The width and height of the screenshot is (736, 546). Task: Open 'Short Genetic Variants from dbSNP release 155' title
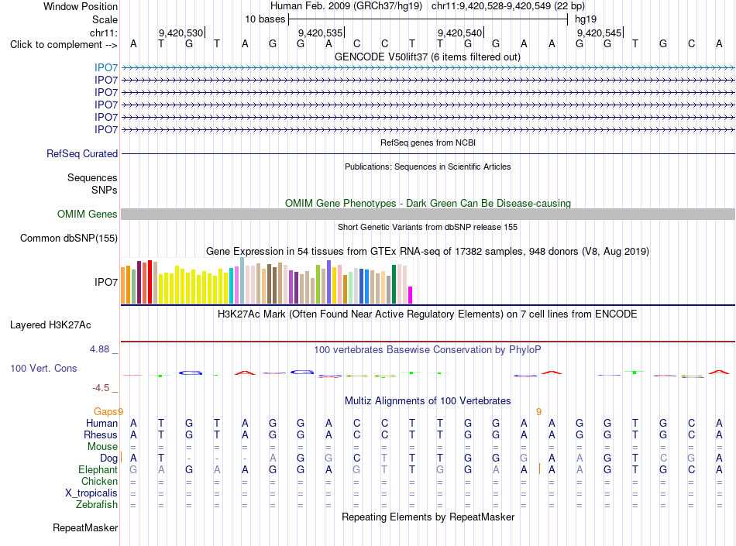pos(428,227)
